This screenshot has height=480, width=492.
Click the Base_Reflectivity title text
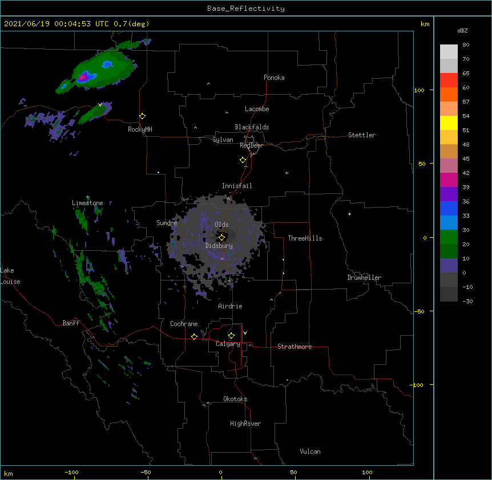click(246, 9)
